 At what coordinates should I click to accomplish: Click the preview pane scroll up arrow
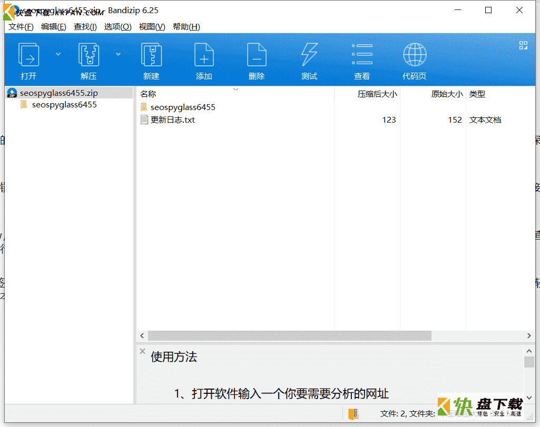pos(529,351)
